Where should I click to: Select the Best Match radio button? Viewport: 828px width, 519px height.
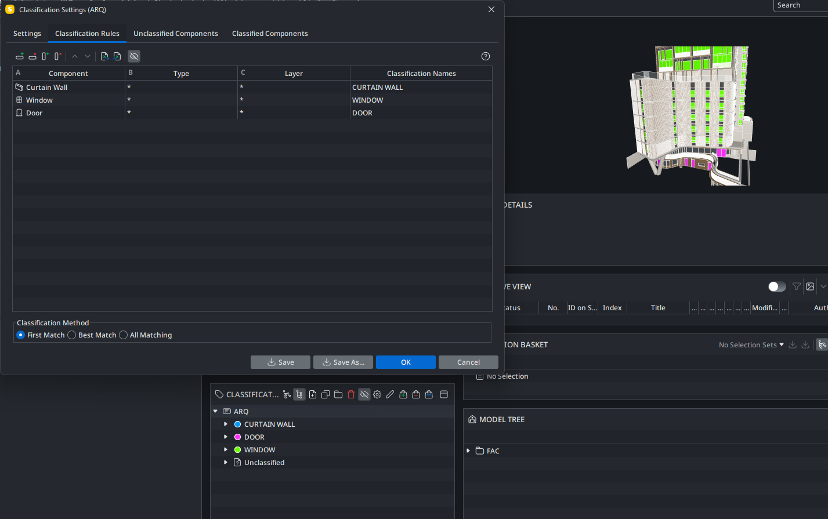[72, 335]
